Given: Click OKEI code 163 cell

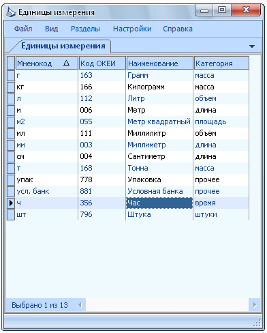Looking at the screenshot, I should (101, 75).
